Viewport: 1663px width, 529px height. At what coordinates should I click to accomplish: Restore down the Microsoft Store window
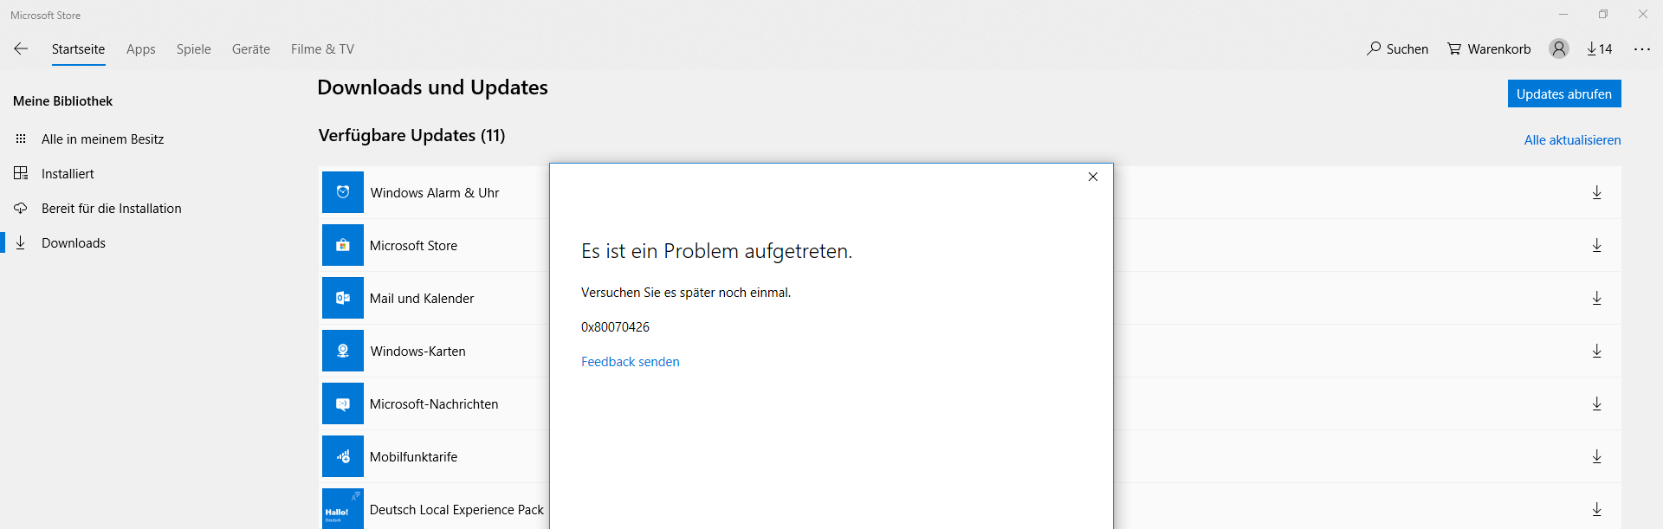[1603, 14]
